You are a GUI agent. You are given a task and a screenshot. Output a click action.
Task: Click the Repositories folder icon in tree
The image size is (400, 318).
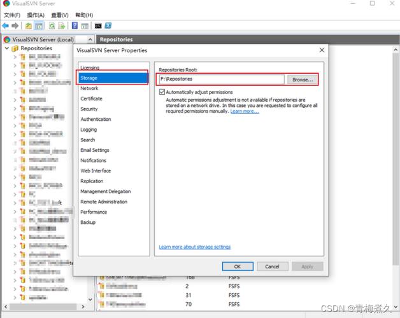coord(15,48)
